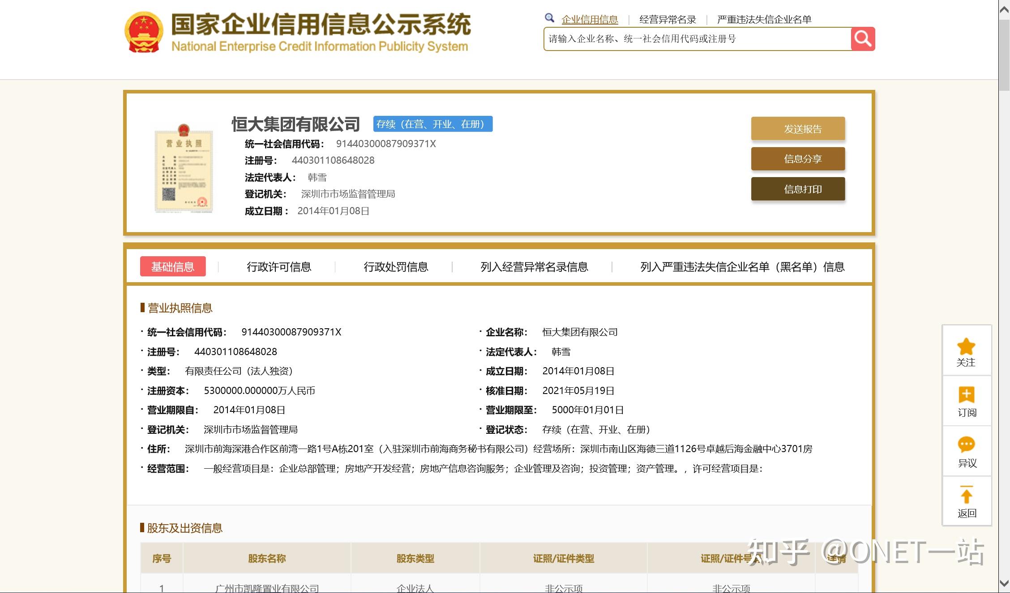Screen dimensions: 1010x593
Task: Click the 营业期限自 value 2014年01月08日
Action: point(249,410)
